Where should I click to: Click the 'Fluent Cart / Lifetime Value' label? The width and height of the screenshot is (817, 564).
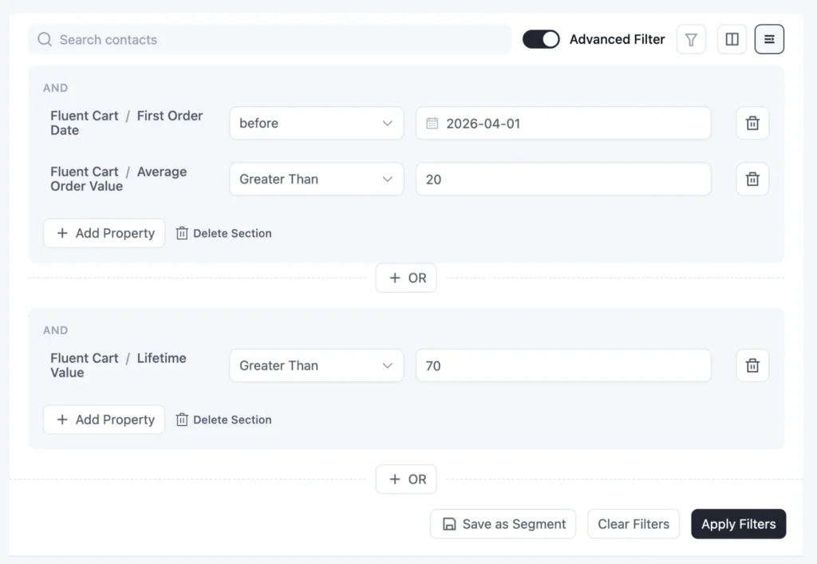118,365
